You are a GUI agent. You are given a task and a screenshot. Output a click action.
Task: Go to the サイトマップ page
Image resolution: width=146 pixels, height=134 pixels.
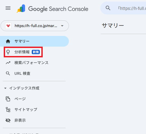coord(26,110)
